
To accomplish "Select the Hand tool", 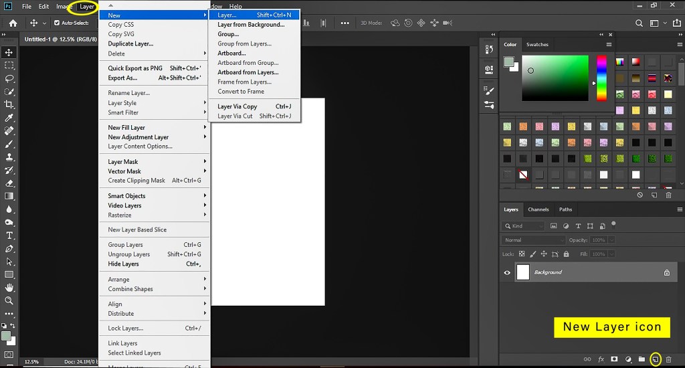I will point(9,288).
